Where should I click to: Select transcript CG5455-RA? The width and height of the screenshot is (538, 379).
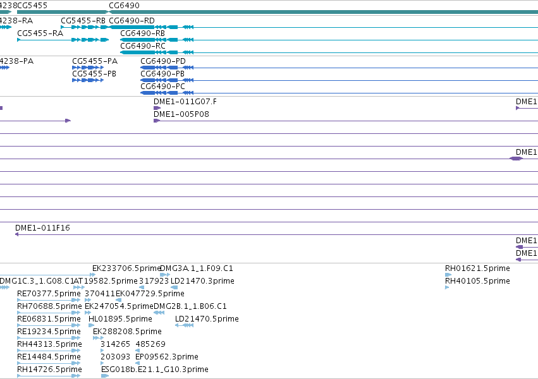pos(63,40)
